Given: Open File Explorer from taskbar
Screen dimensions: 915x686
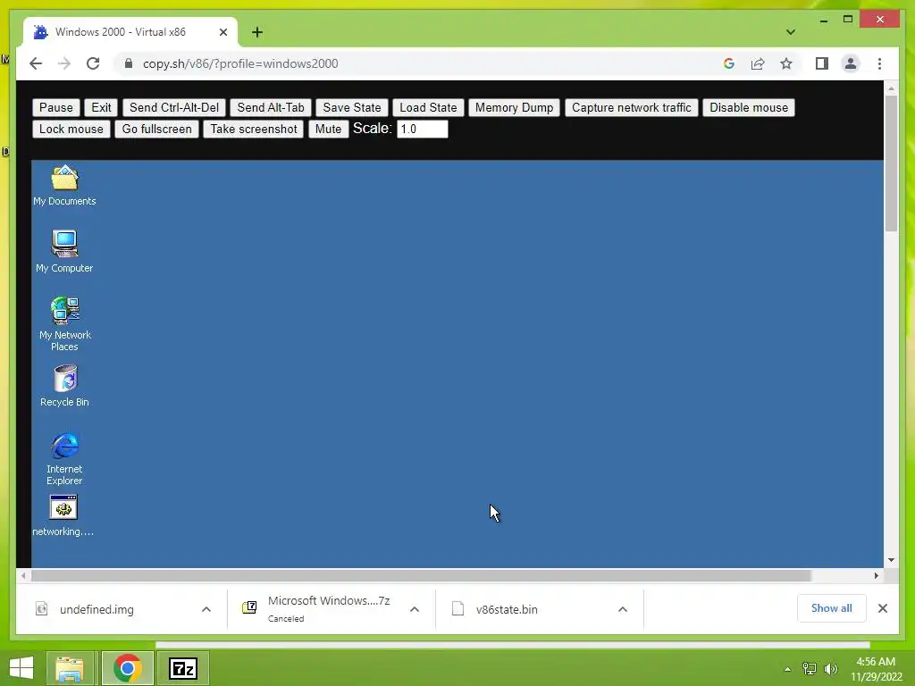Looking at the screenshot, I should pos(70,668).
